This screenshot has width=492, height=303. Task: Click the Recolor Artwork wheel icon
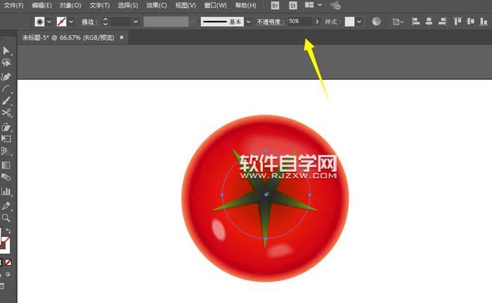click(376, 21)
